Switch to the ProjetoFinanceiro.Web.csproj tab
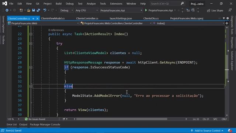Image resolution: width=236 pixels, height=133 pixels. (187, 18)
